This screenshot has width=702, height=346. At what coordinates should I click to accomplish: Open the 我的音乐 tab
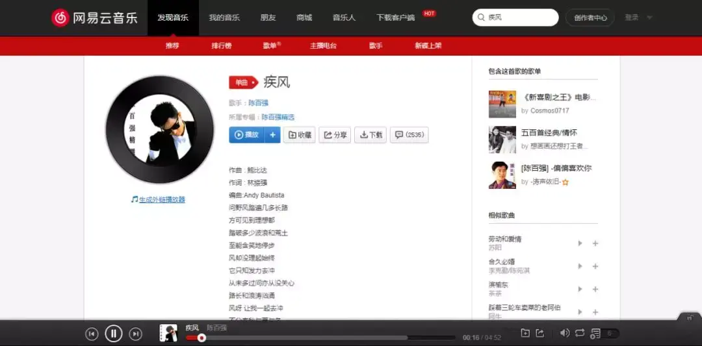(x=224, y=18)
